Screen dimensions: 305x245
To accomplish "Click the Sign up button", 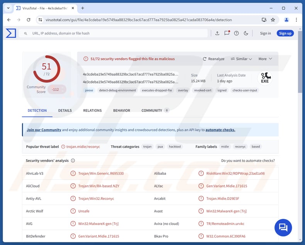I will pyautogui.click(x=285, y=33).
